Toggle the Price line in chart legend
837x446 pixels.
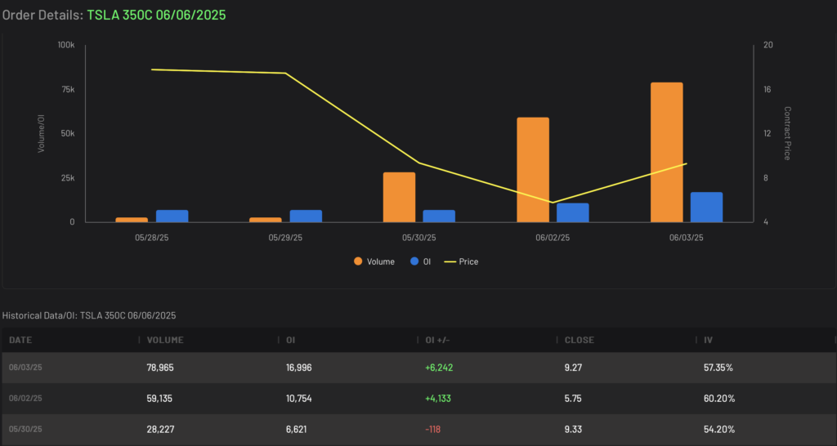[462, 261]
